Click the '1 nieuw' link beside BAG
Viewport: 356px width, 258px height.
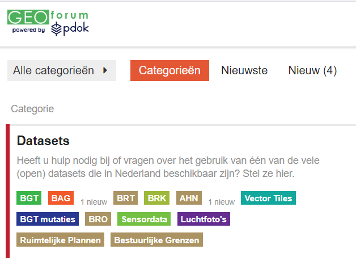tap(94, 201)
